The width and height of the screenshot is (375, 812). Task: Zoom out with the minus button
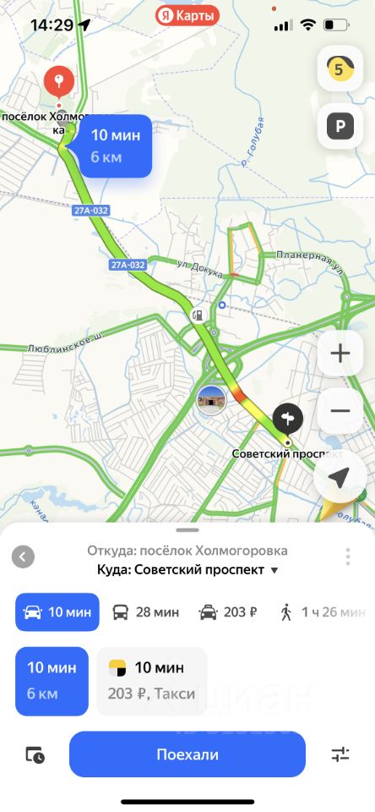(340, 411)
